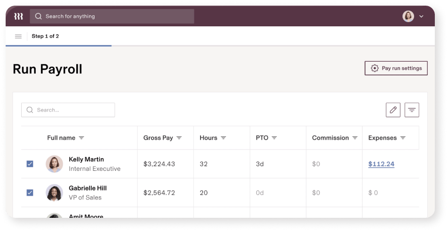The height and width of the screenshot is (231, 448).
Task: Click the Hours column filter icon
Action: [x=224, y=138]
